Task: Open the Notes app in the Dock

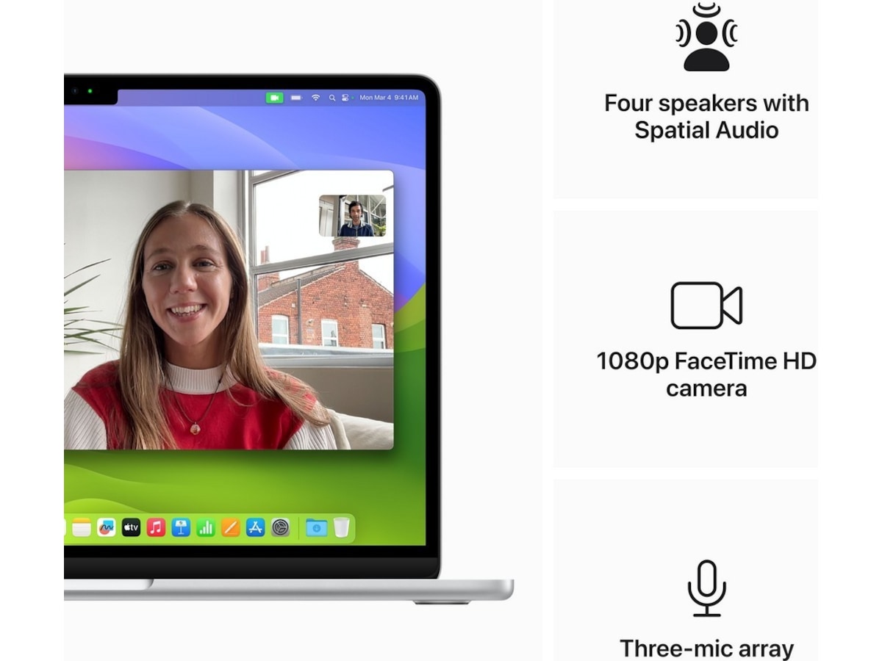Action: click(x=82, y=527)
